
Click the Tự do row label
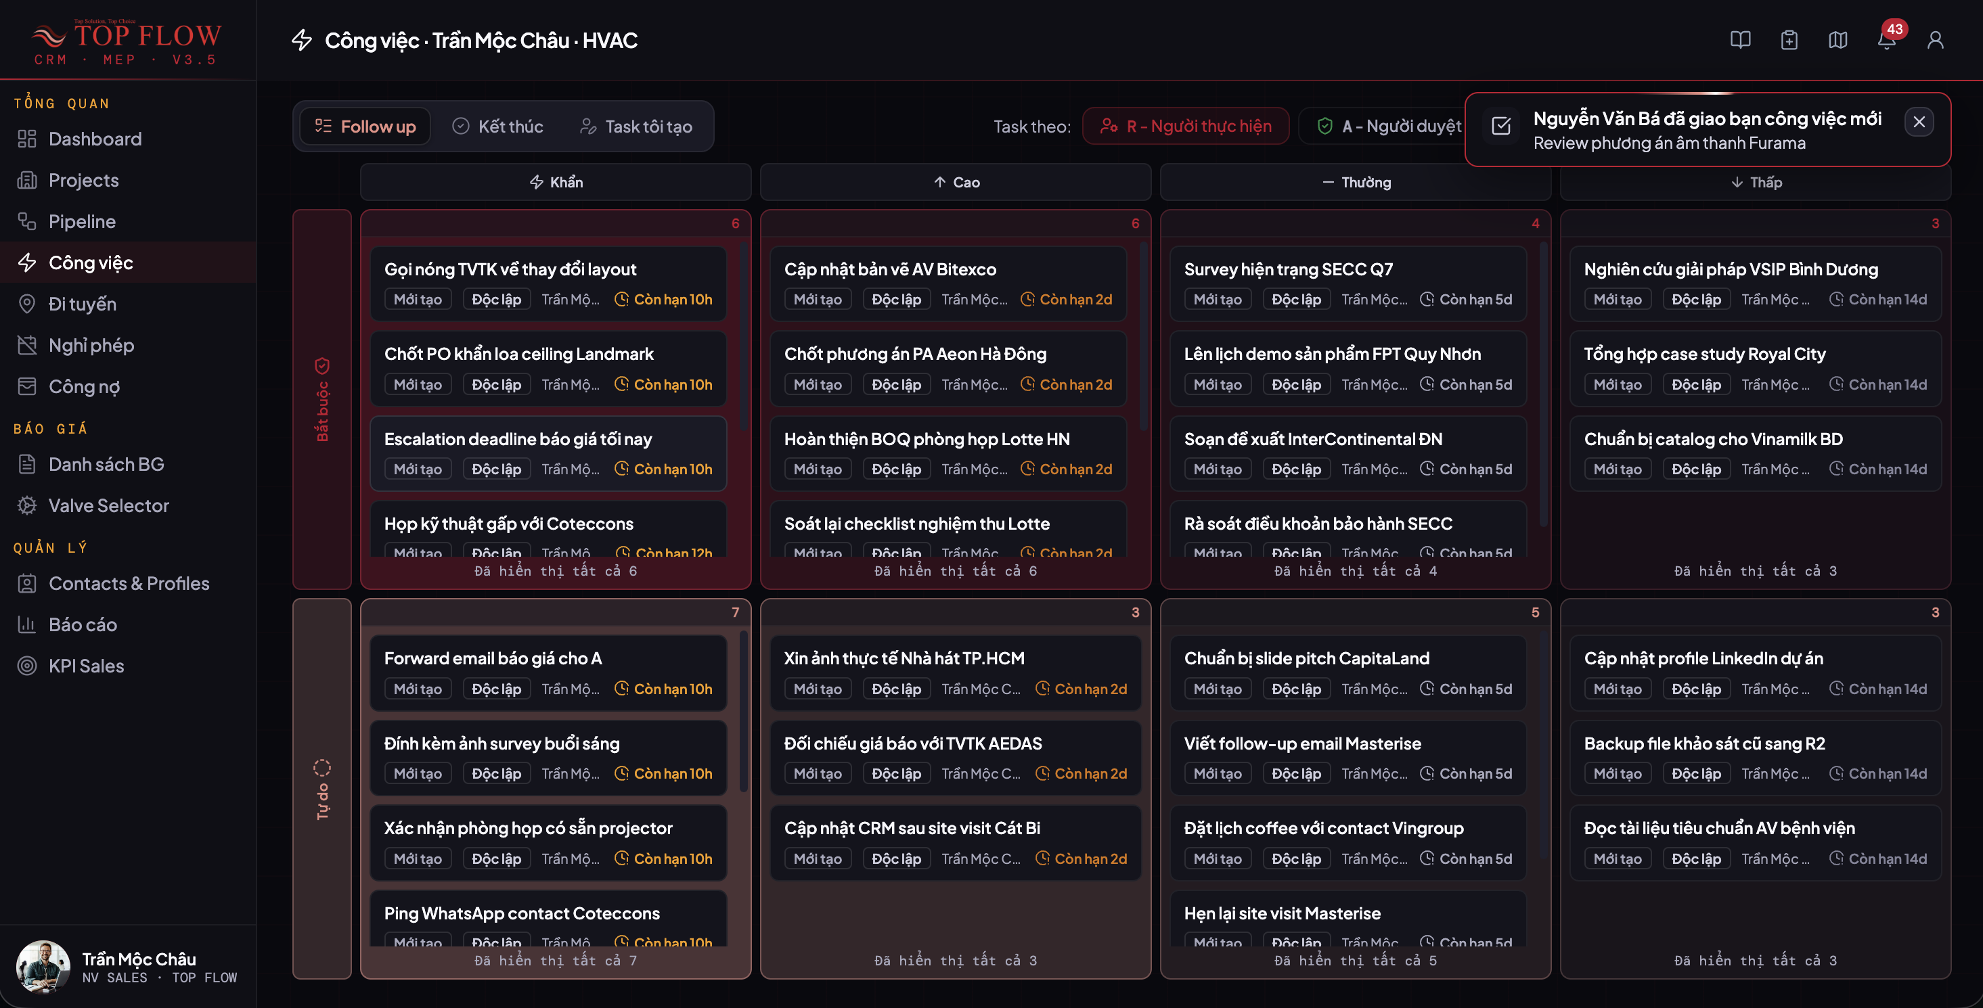321,789
